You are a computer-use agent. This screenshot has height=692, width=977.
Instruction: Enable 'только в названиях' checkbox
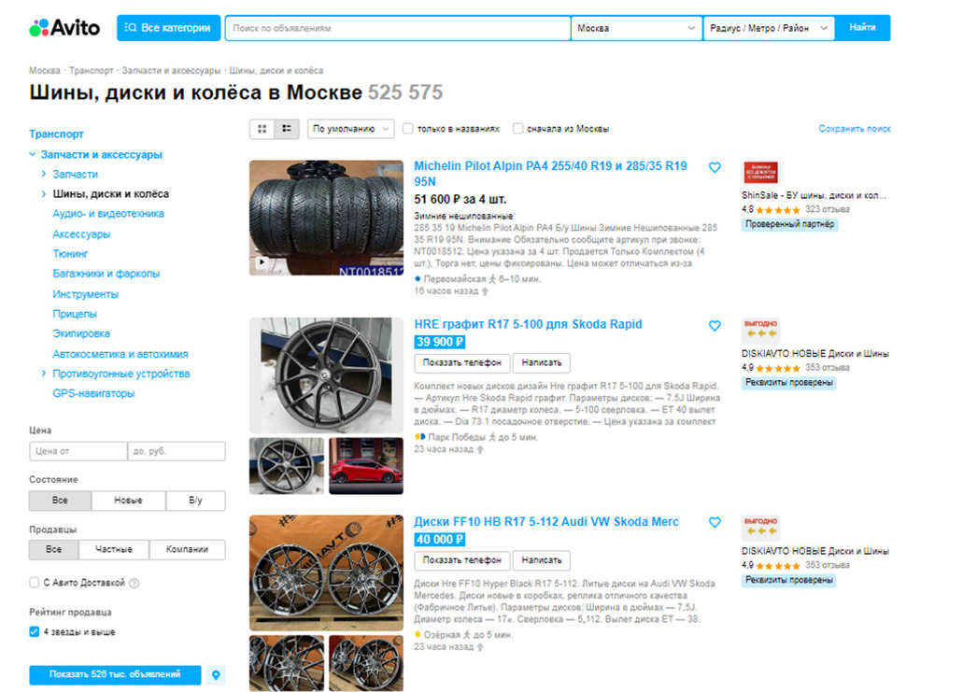pyautogui.click(x=408, y=129)
